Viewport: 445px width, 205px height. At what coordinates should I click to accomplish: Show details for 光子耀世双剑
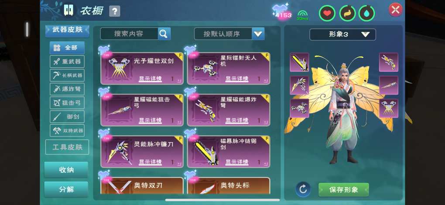150,79
